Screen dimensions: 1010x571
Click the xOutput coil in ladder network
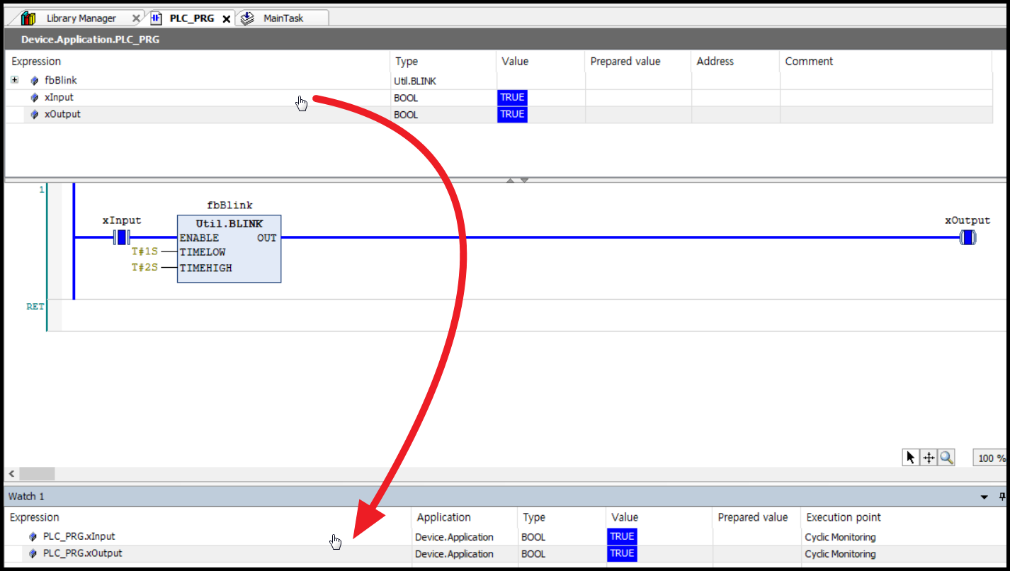coord(968,237)
